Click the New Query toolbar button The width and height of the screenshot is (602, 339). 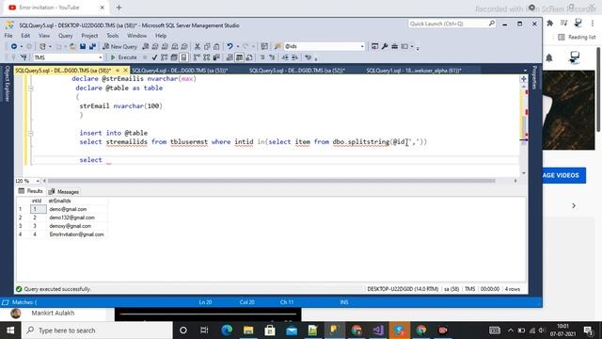coord(119,46)
